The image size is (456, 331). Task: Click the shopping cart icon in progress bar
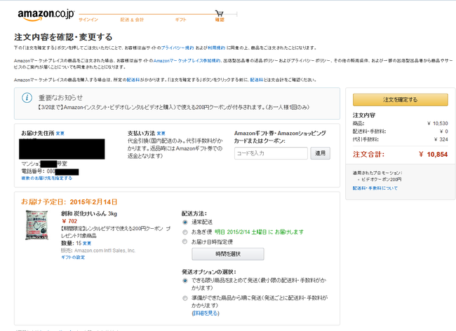(220, 13)
